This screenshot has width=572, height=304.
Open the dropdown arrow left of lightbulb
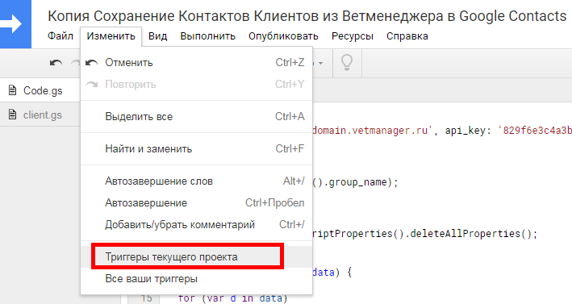[x=320, y=63]
